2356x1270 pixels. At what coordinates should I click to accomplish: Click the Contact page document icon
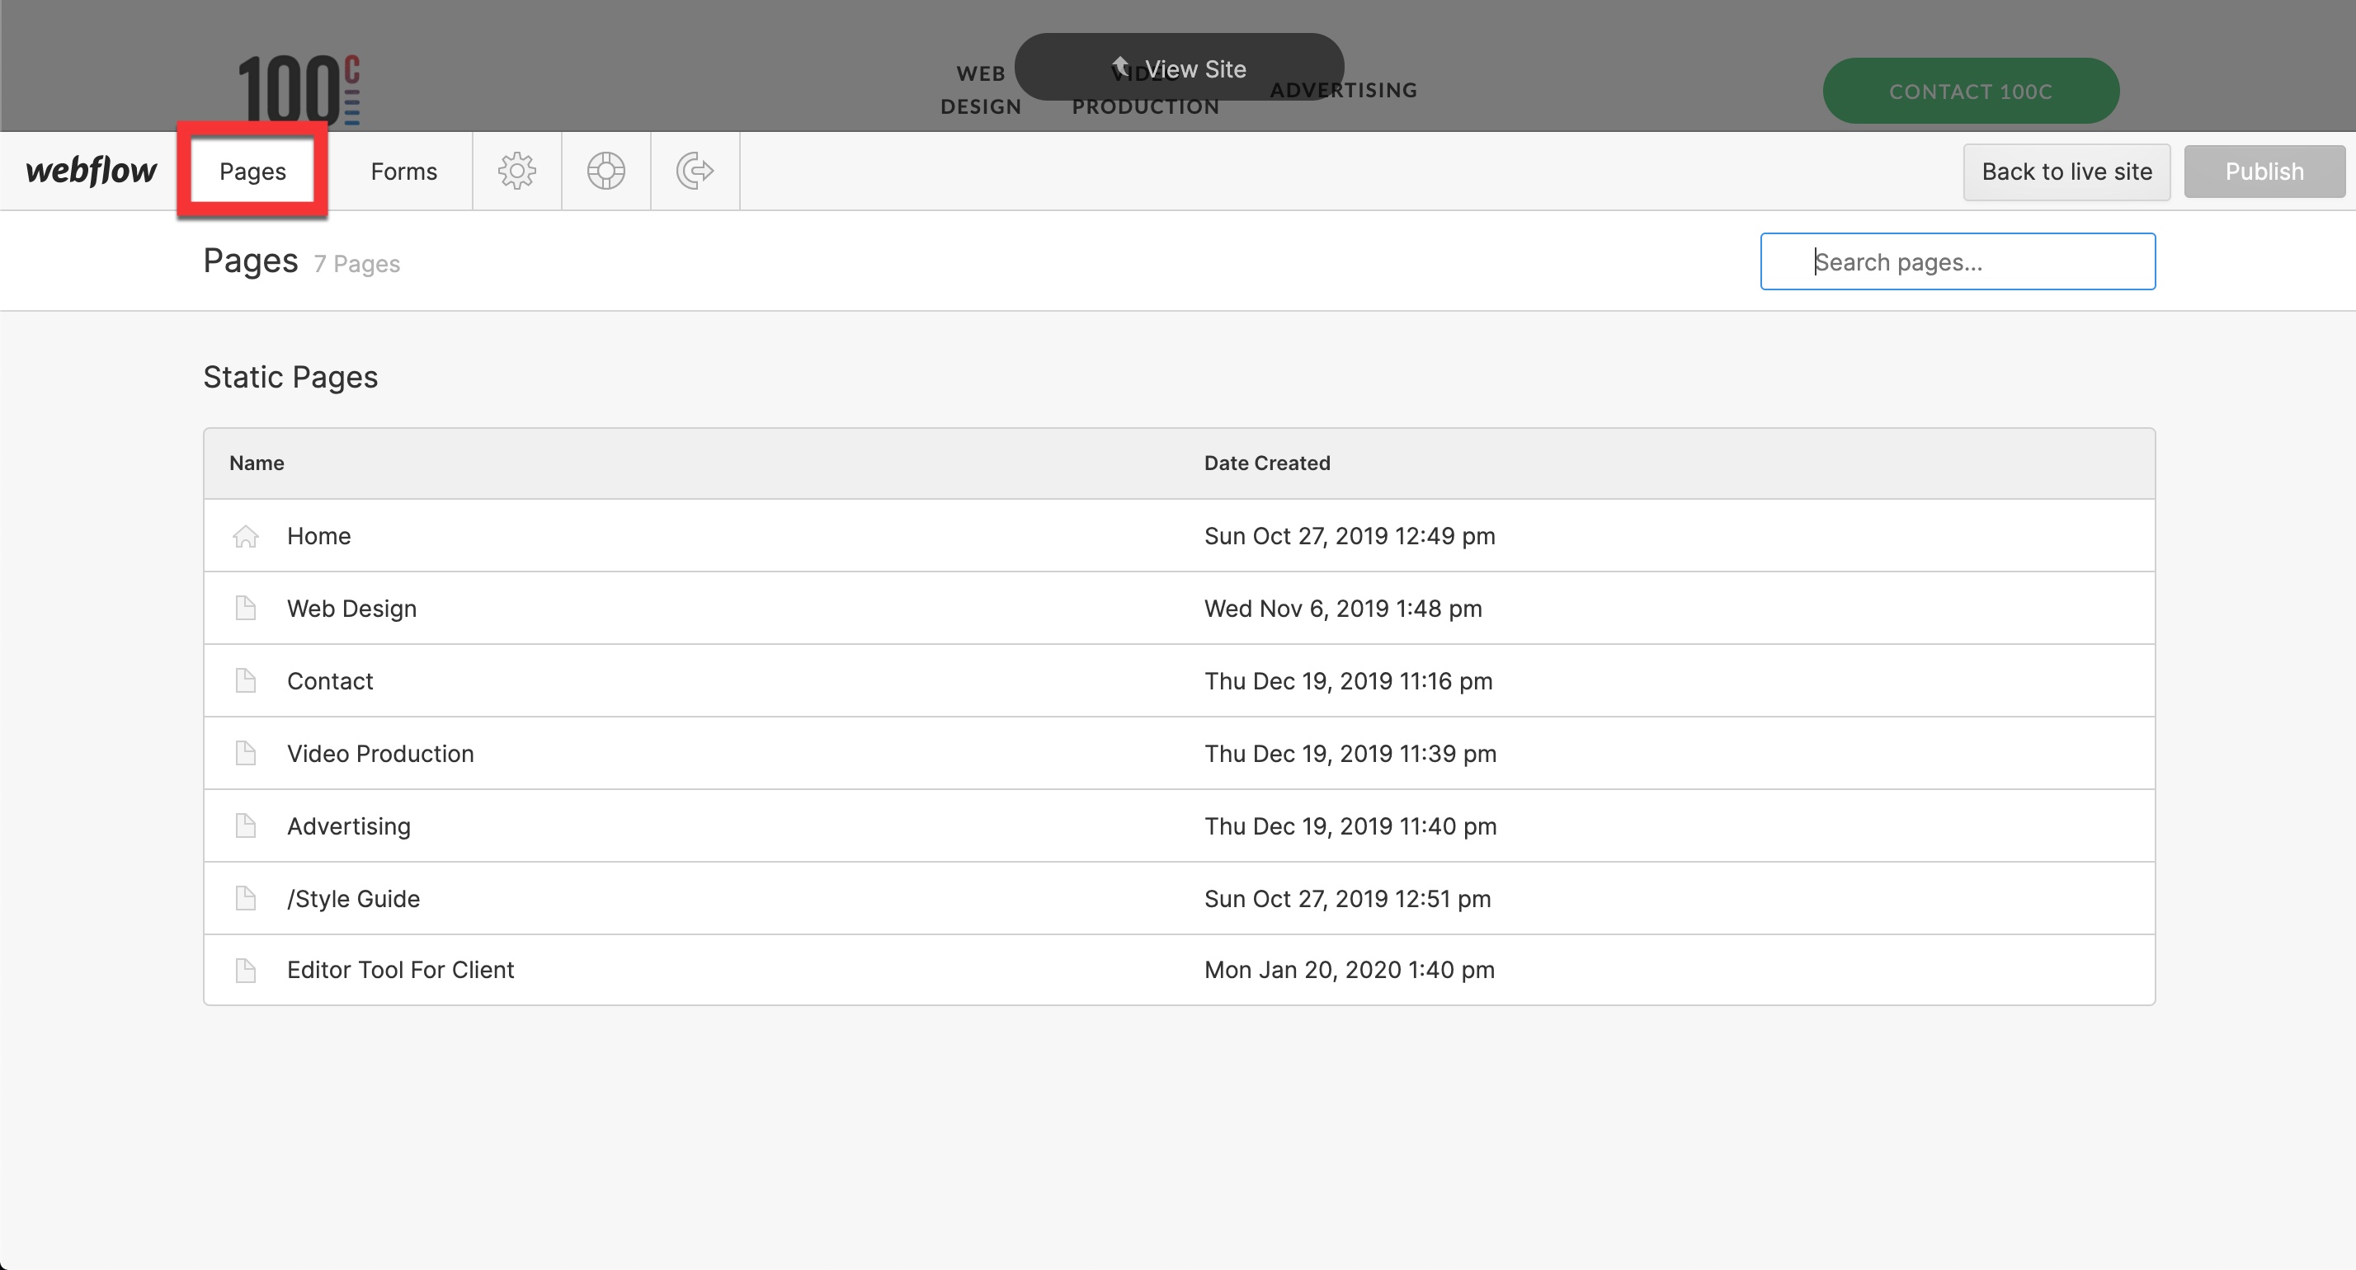click(245, 680)
